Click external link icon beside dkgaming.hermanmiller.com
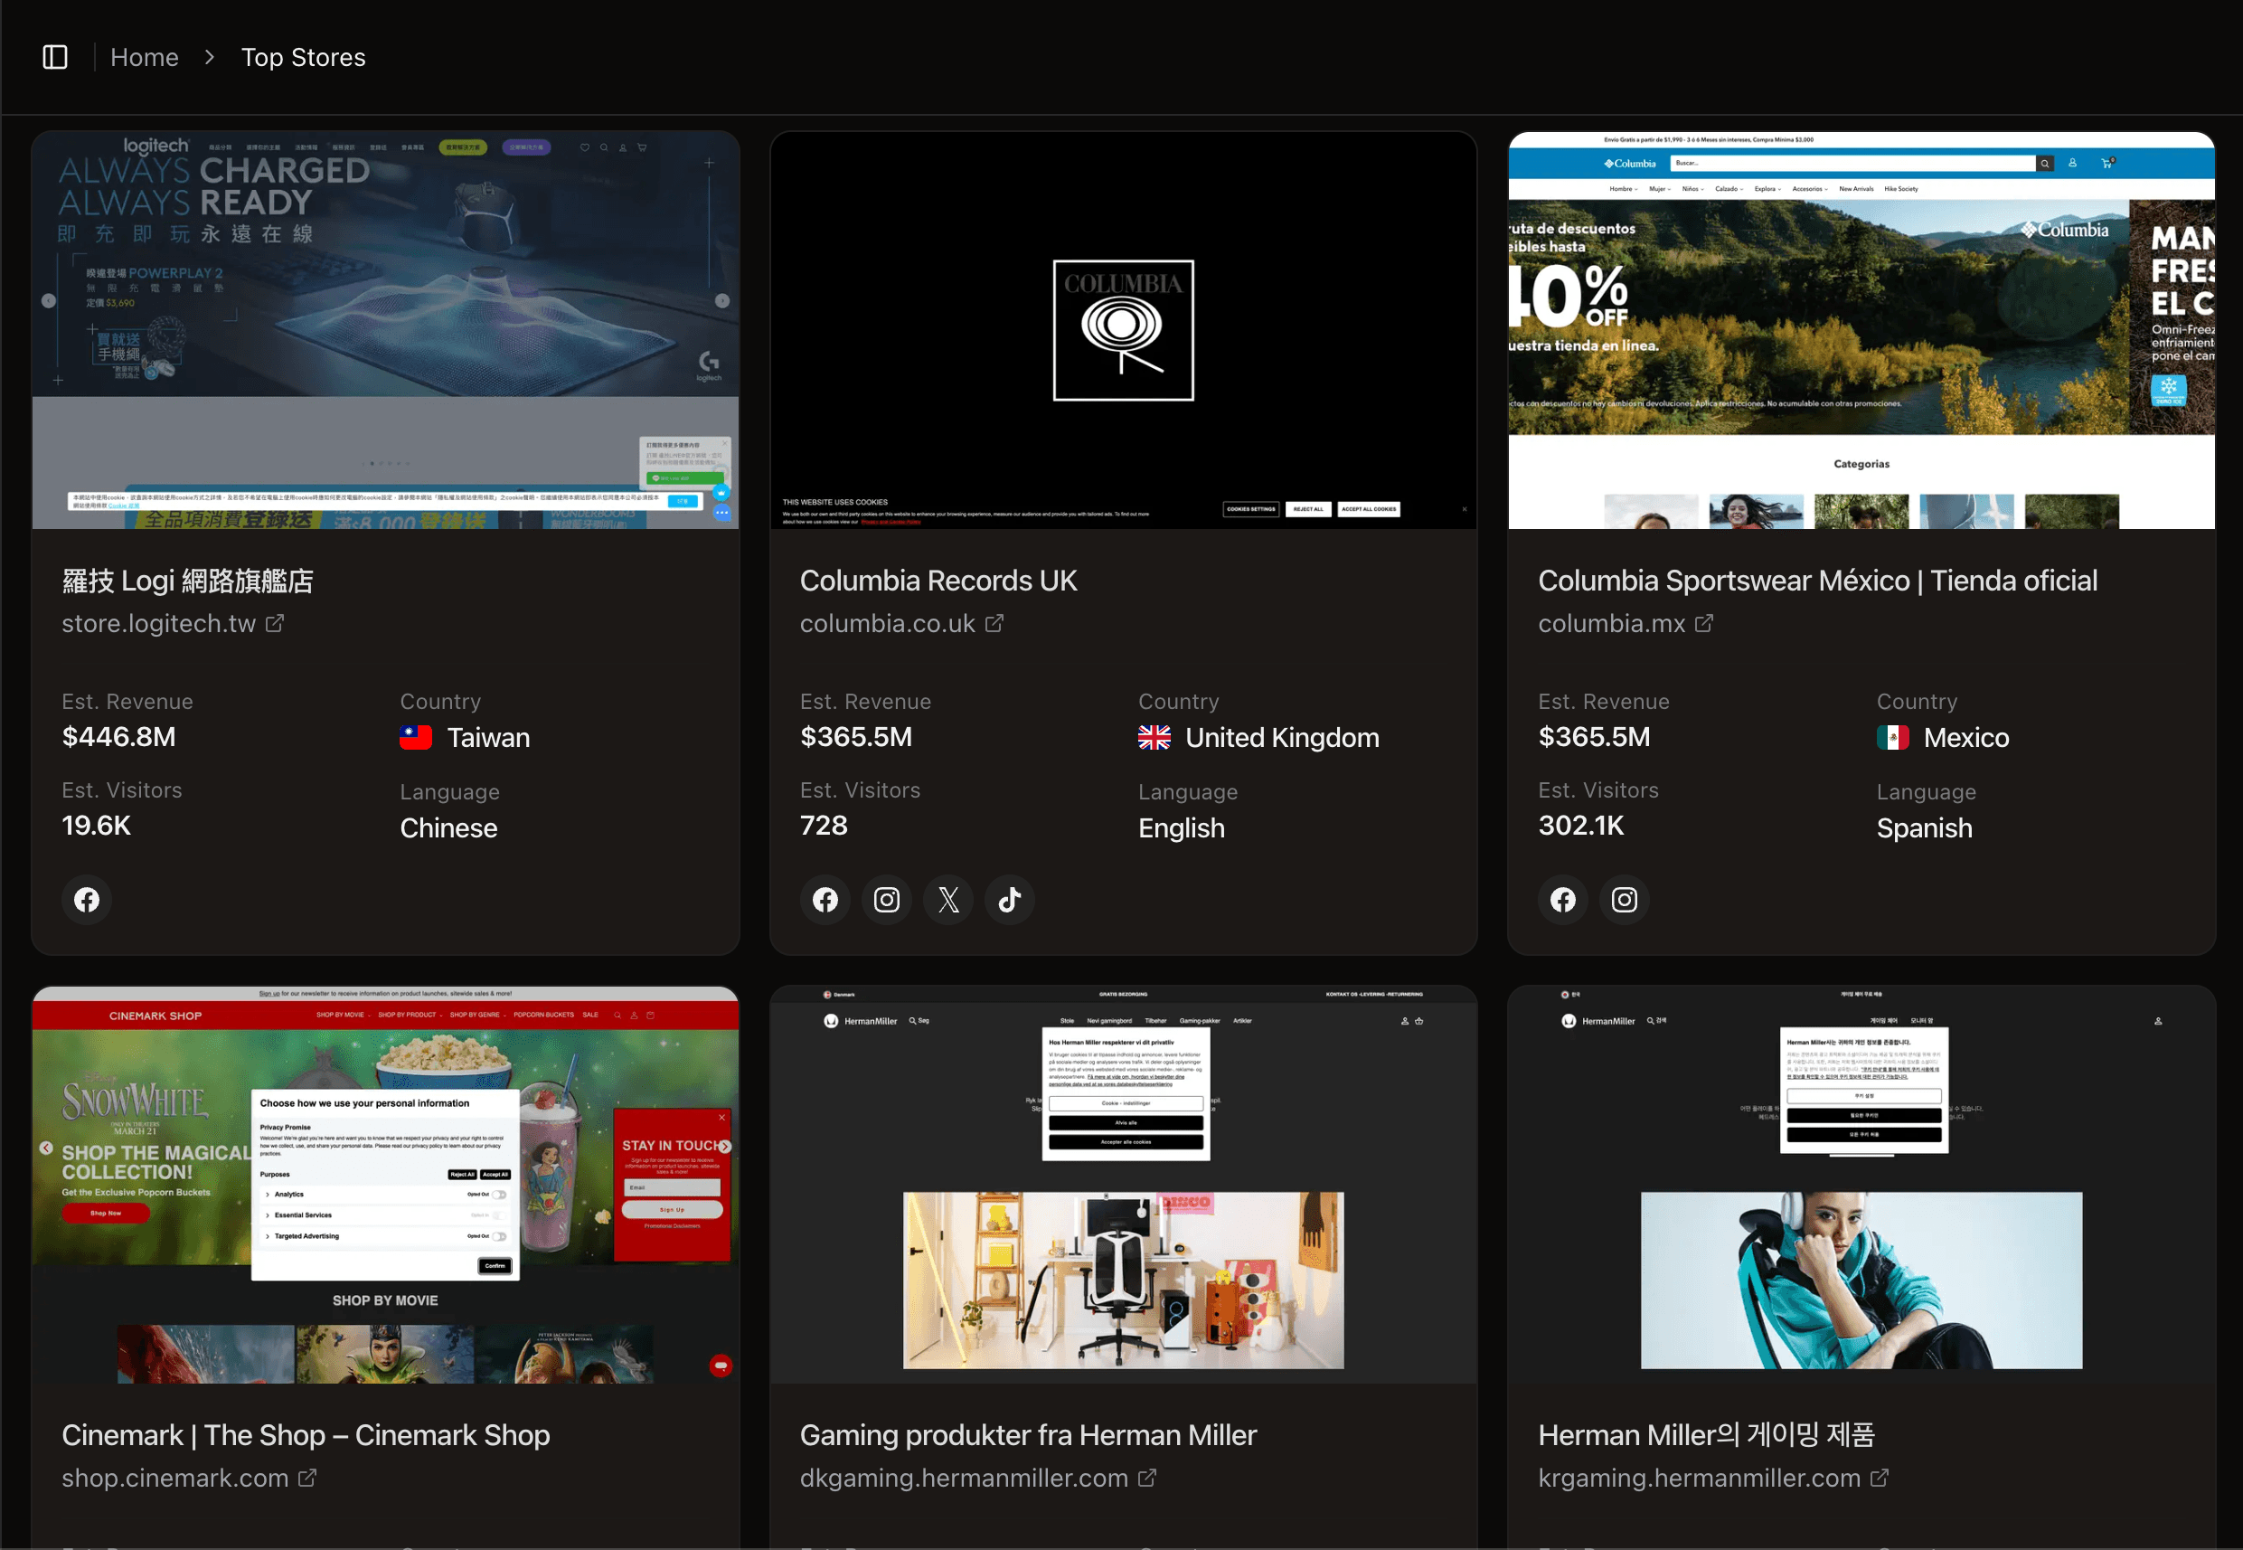This screenshot has height=1550, width=2243. pos(1146,1477)
